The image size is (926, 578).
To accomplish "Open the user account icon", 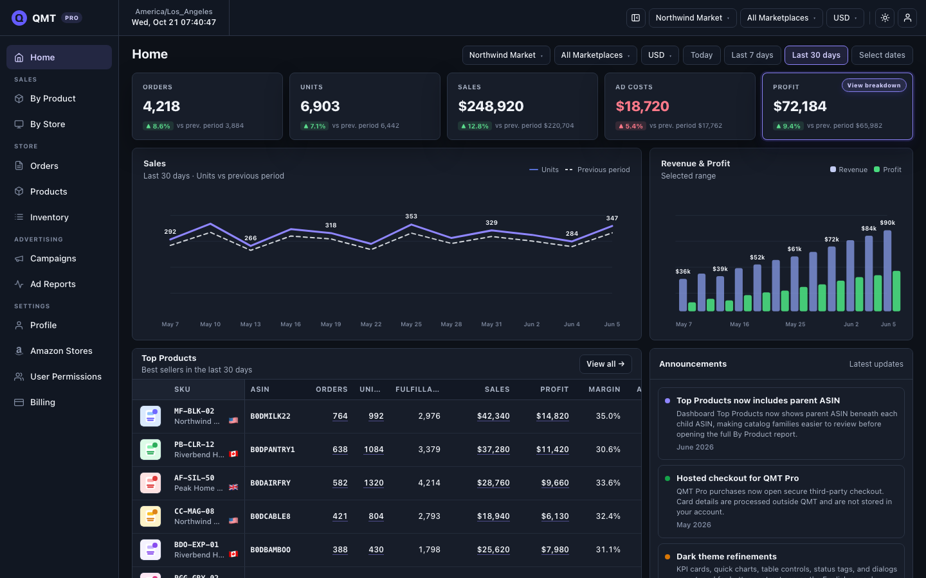I will [x=907, y=18].
